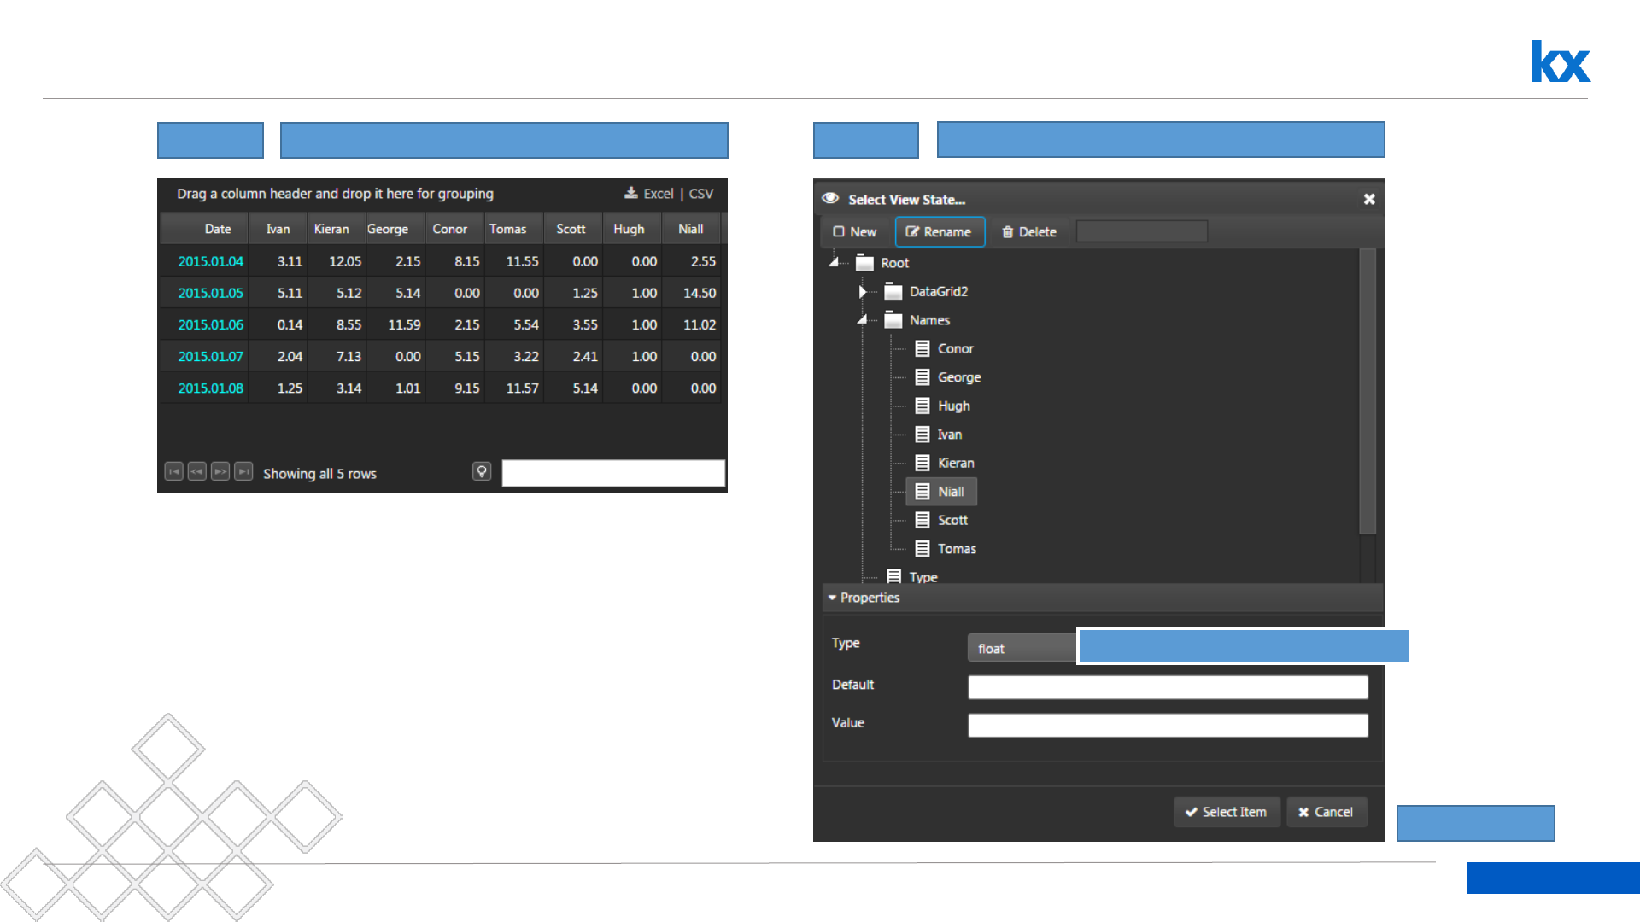Click the Rename toolbar button
Image resolution: width=1640 pixels, height=922 pixels.
point(940,232)
